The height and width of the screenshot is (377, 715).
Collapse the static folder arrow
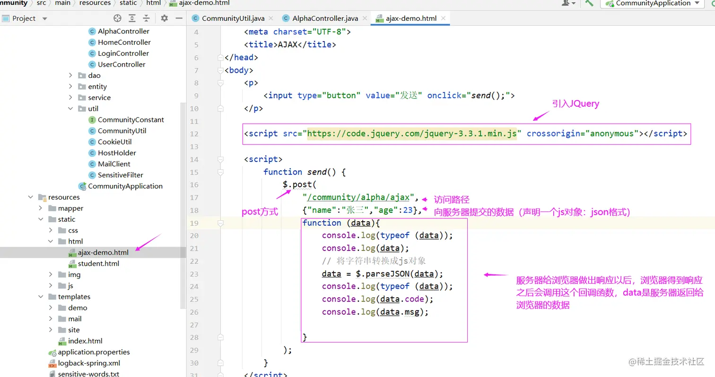[41, 219]
